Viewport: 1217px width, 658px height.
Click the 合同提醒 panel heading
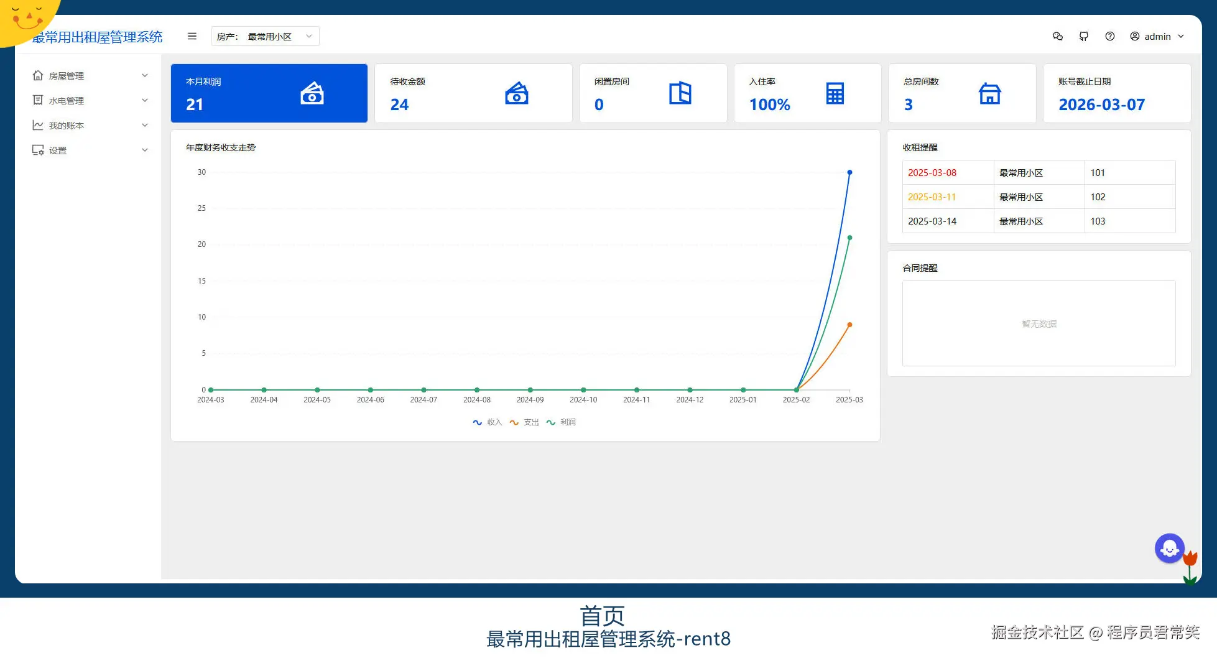pyautogui.click(x=920, y=268)
